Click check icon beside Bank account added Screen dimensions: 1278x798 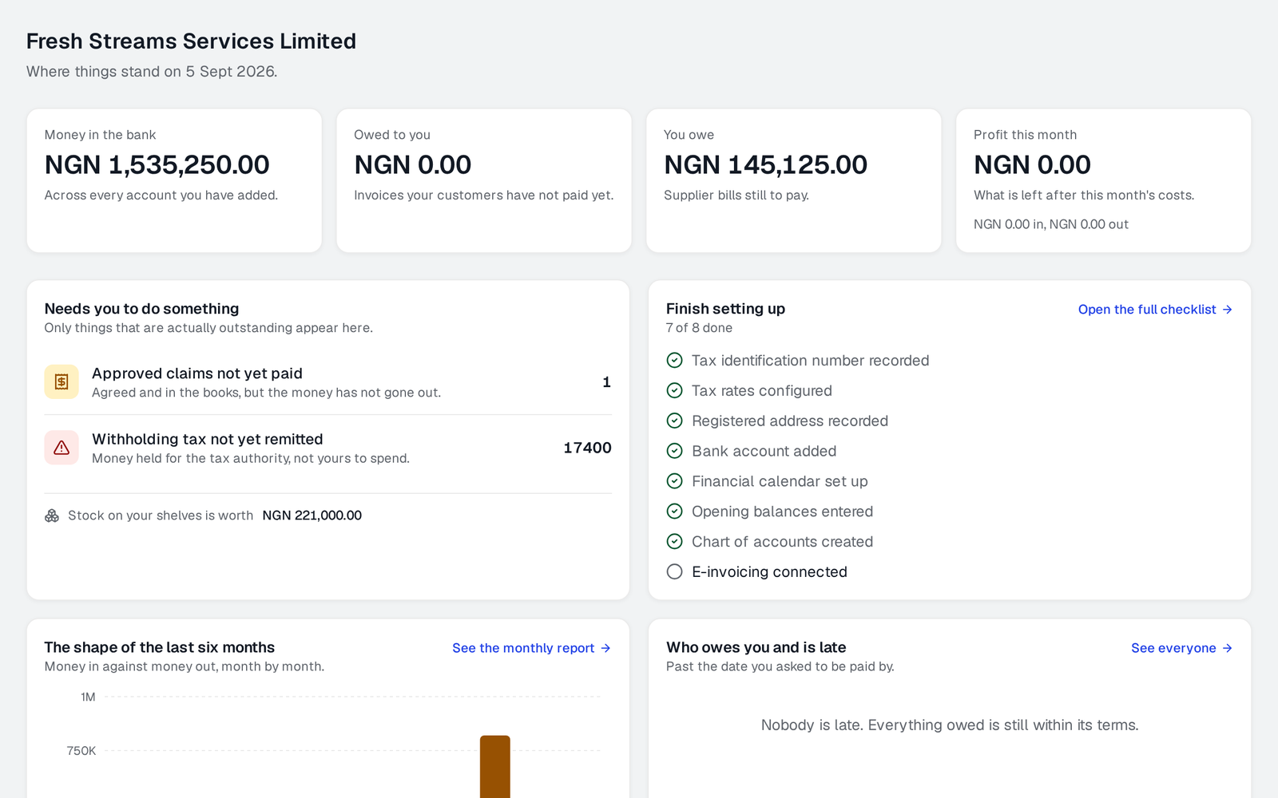675,451
